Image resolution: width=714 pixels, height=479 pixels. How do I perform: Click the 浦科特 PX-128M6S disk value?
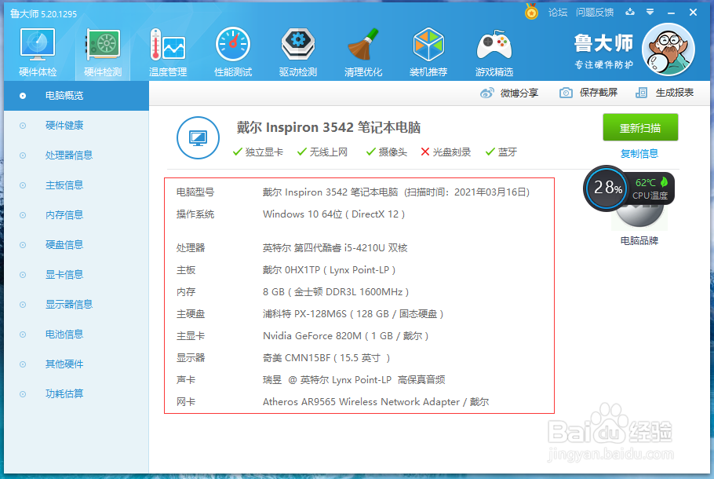point(353,314)
